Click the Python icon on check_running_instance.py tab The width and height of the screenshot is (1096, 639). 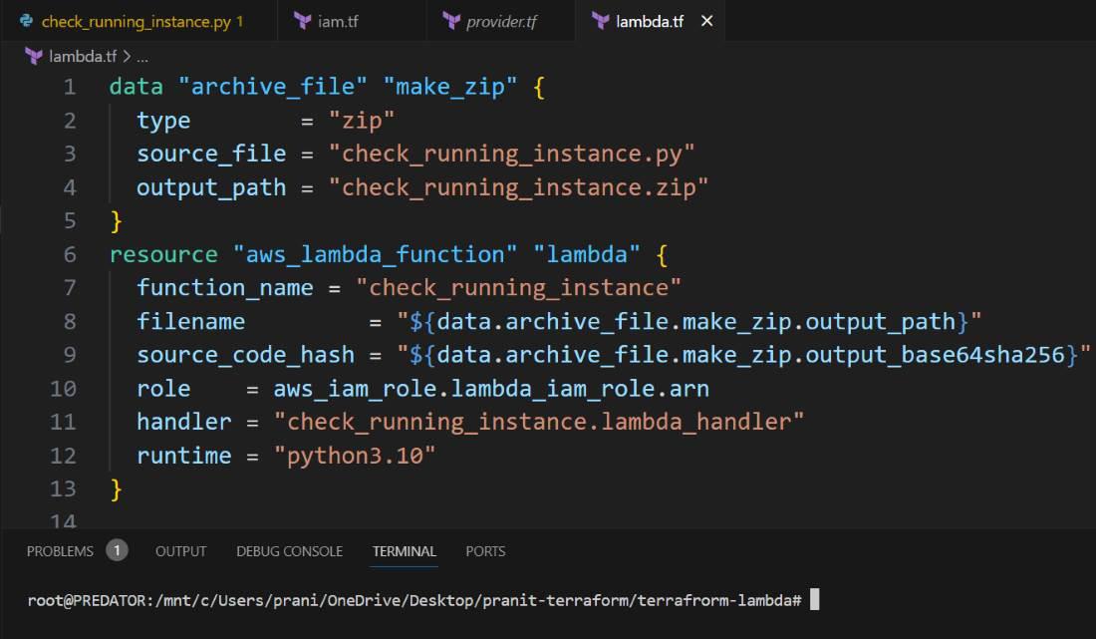click(x=27, y=21)
